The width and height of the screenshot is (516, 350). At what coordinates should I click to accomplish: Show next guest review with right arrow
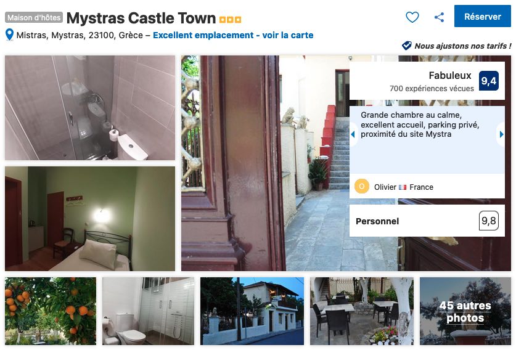pyautogui.click(x=501, y=134)
